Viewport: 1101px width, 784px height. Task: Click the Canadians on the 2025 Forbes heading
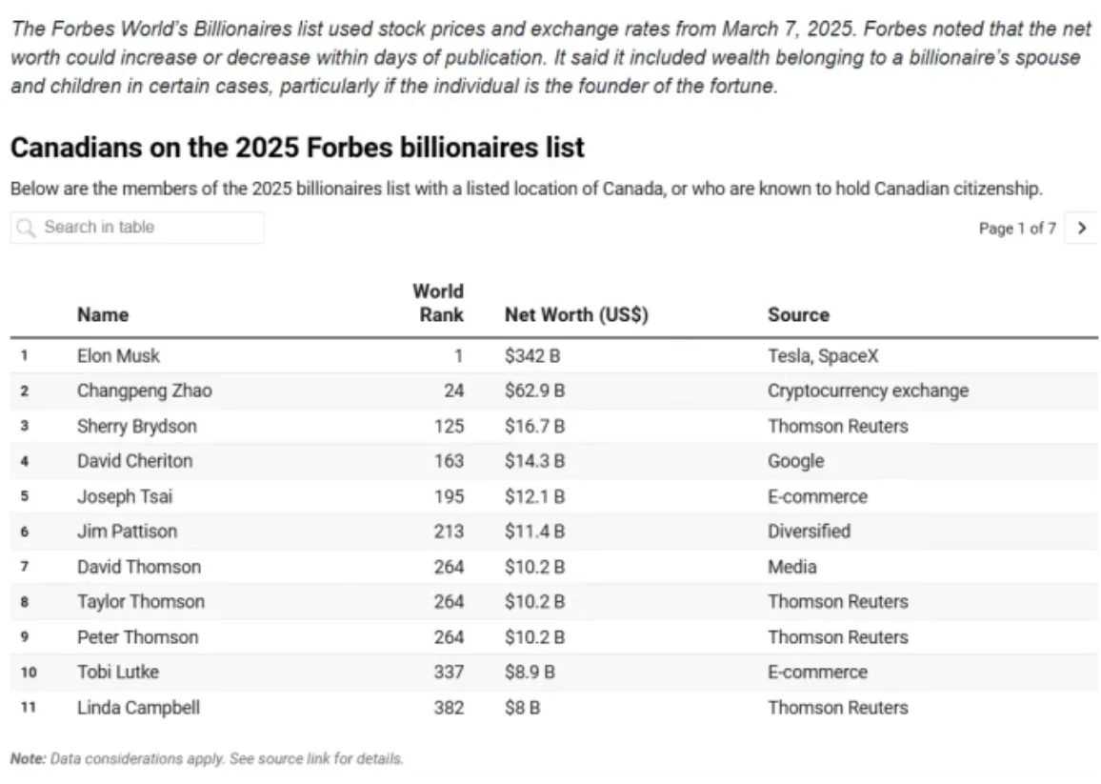coord(297,149)
